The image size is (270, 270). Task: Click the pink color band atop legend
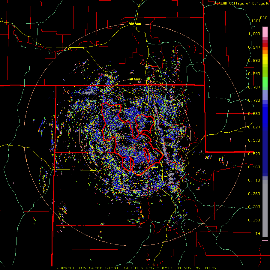click(265, 32)
